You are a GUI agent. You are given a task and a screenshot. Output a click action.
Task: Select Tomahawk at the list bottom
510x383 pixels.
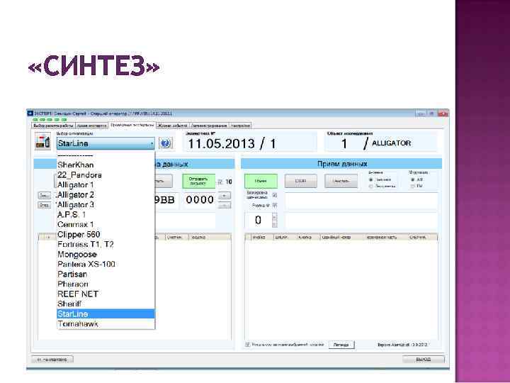pos(106,323)
